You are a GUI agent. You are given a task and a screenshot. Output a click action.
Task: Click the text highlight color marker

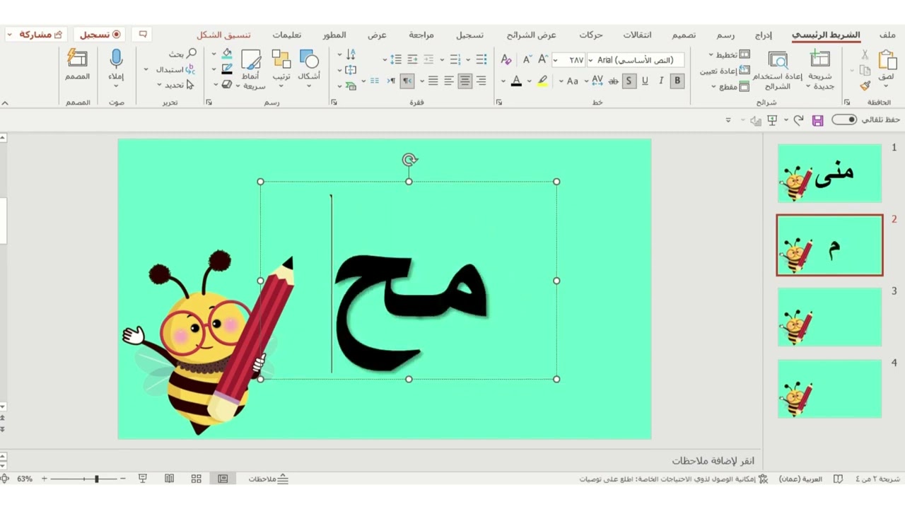(542, 81)
